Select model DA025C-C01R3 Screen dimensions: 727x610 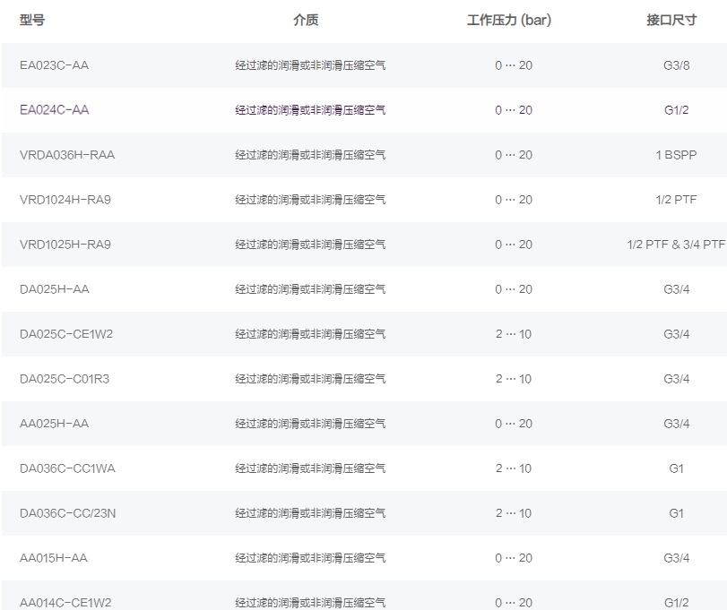[x=65, y=379]
